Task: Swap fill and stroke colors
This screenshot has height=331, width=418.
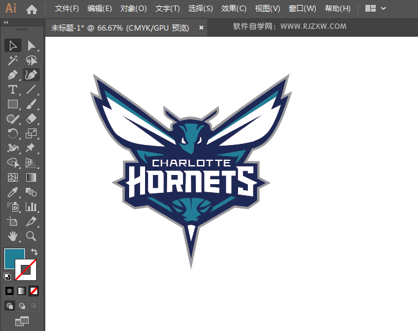Action: click(34, 252)
